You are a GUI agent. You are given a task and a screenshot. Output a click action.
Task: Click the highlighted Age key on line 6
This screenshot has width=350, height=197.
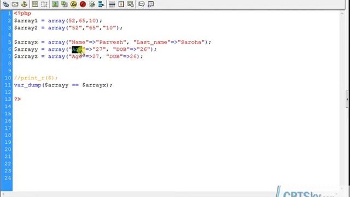click(77, 49)
